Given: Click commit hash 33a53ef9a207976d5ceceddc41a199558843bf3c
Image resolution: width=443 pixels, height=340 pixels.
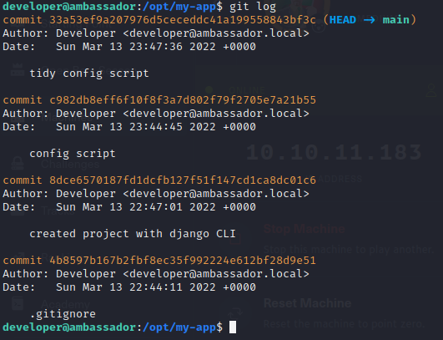Looking at the screenshot, I should (x=183, y=20).
